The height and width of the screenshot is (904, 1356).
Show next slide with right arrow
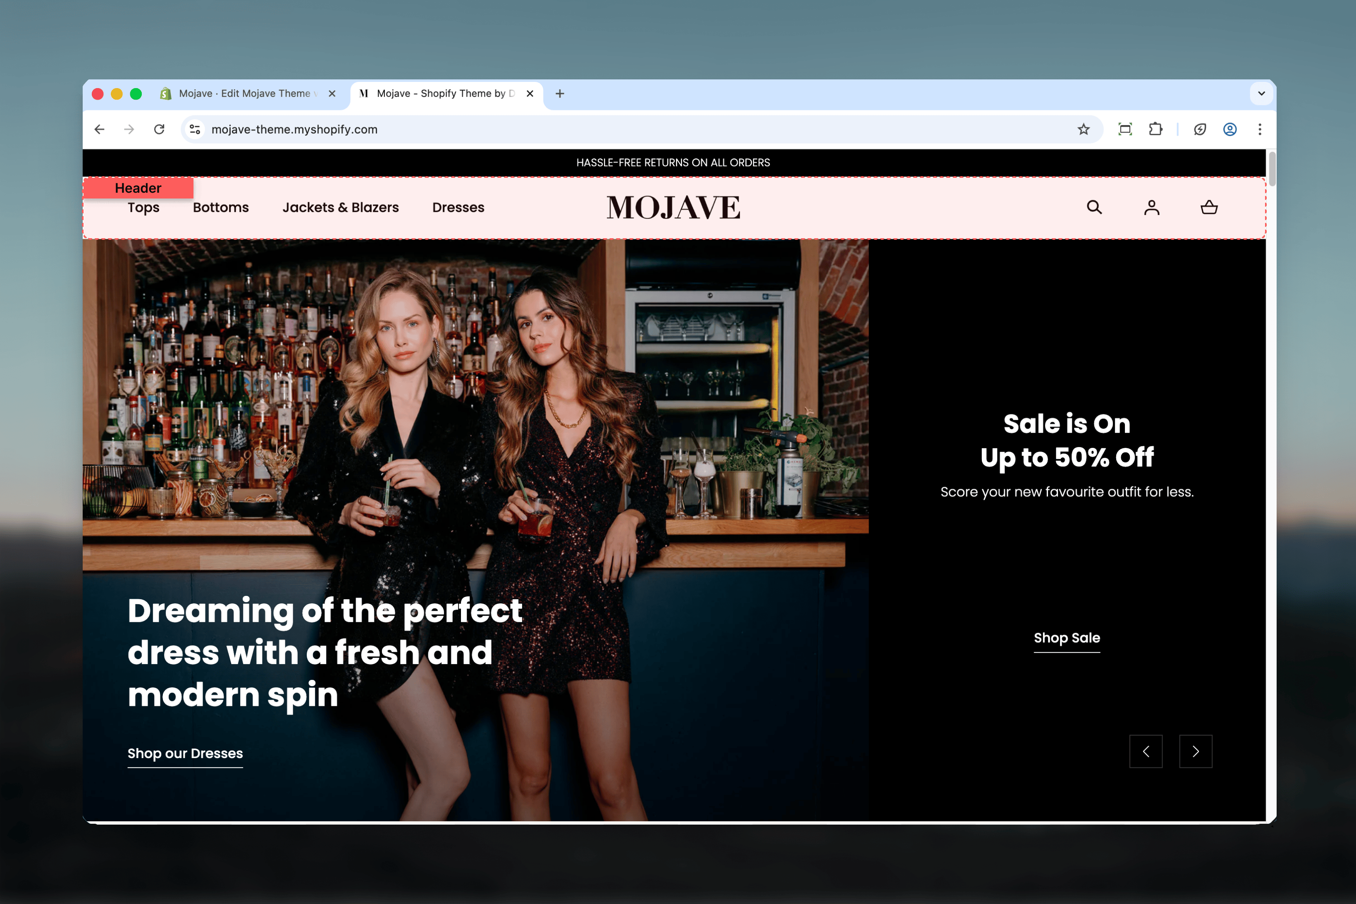point(1196,751)
